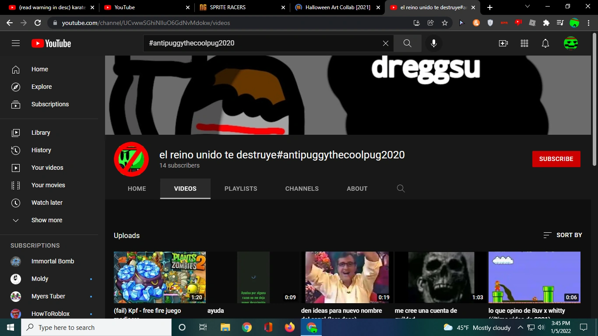Open the YouTube apps grid
Viewport: 598px width, 336px height.
pos(524,43)
